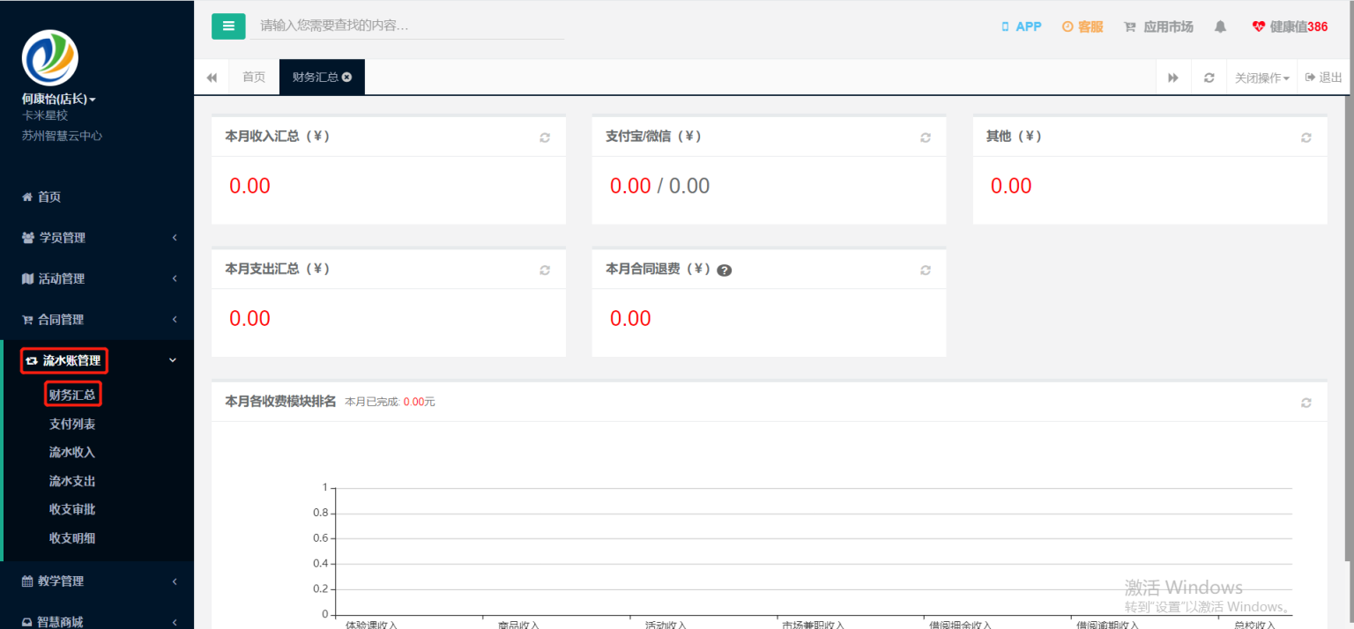Open the 应用市场 link
The image size is (1354, 629).
click(x=1158, y=26)
